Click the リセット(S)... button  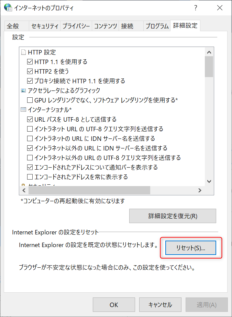[x=190, y=248]
